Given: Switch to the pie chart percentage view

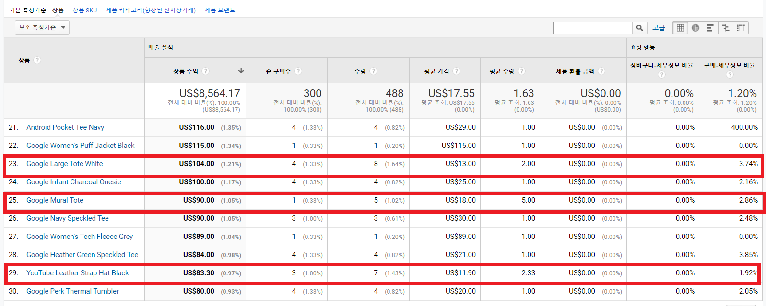Looking at the screenshot, I should (x=695, y=28).
